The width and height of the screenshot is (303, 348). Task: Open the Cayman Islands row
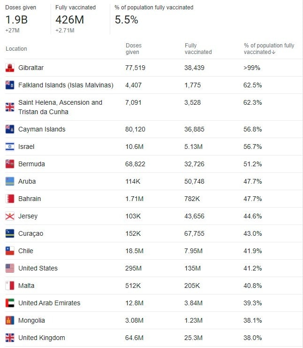153,129
